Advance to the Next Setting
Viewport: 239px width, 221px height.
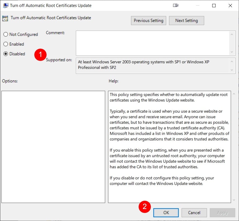(x=186, y=20)
